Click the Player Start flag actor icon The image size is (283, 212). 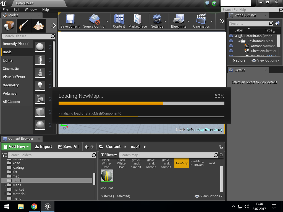click(40, 99)
